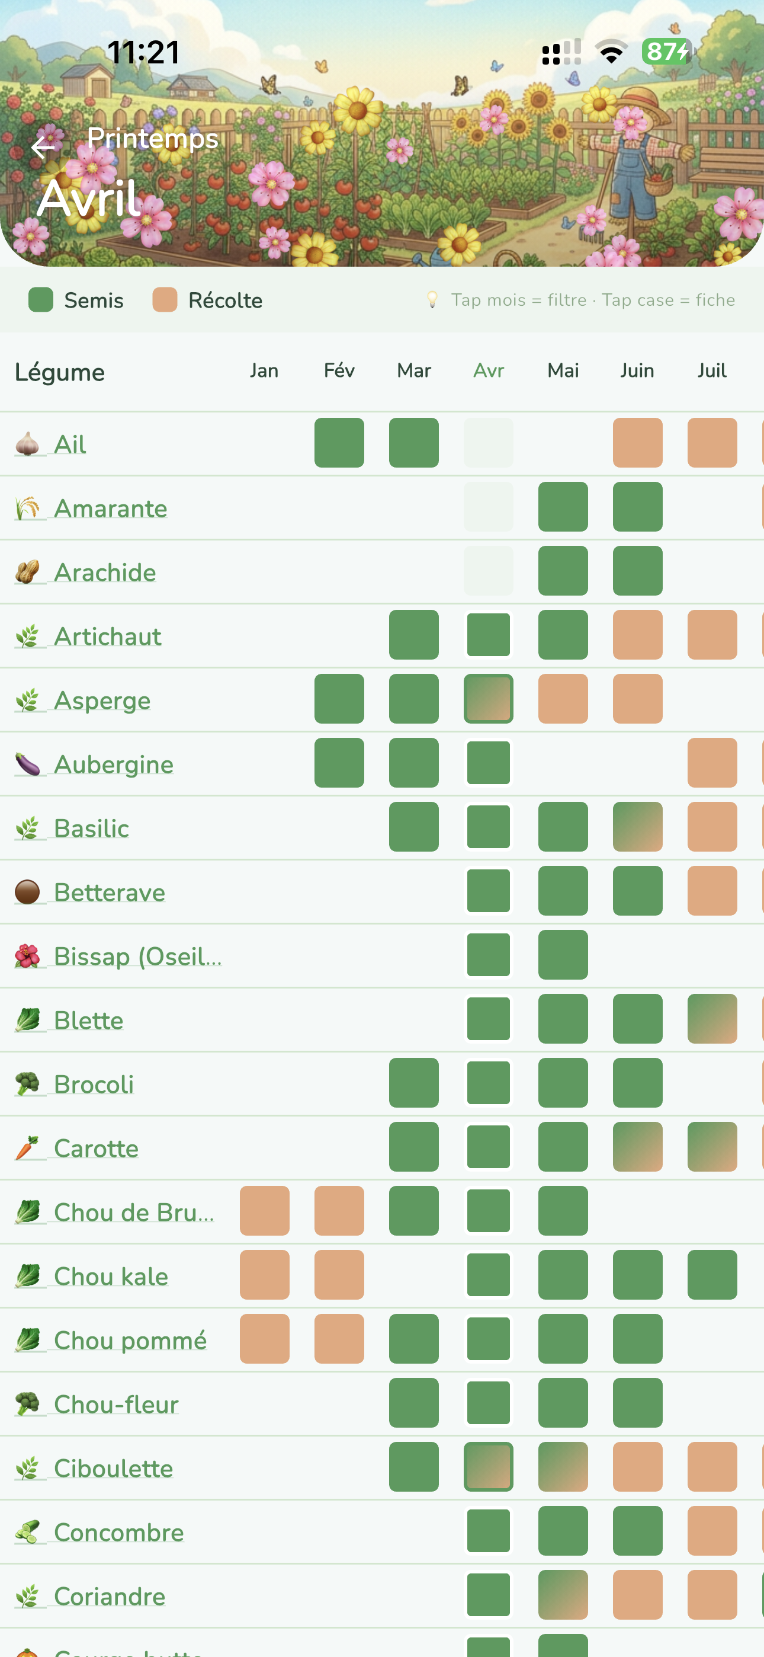The height and width of the screenshot is (1657, 764).
Task: Select the broccoli icon beside Brocoli
Action: click(27, 1083)
